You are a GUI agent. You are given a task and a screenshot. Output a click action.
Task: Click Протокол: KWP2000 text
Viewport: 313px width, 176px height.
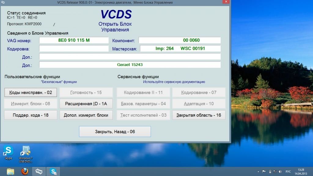tap(24, 24)
